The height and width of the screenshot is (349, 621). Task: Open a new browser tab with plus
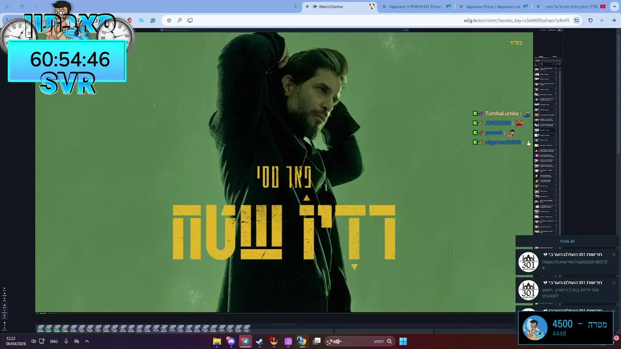[295, 6]
